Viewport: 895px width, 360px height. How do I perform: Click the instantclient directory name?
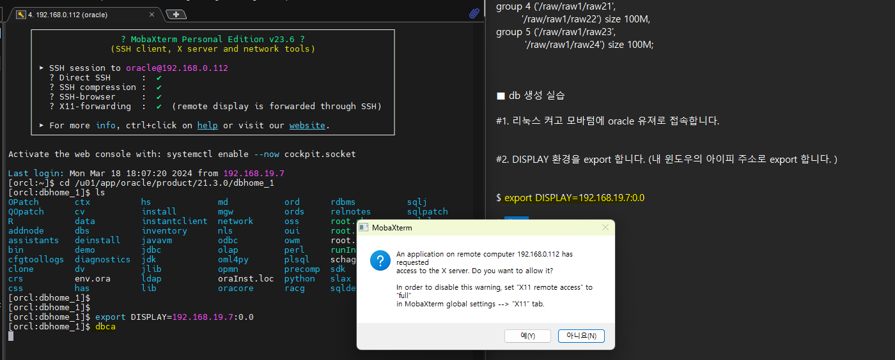click(175, 221)
